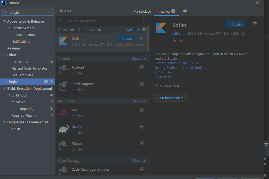Open Getting Started in Android Studio link
The image size is (269, 179).
click(179, 68)
